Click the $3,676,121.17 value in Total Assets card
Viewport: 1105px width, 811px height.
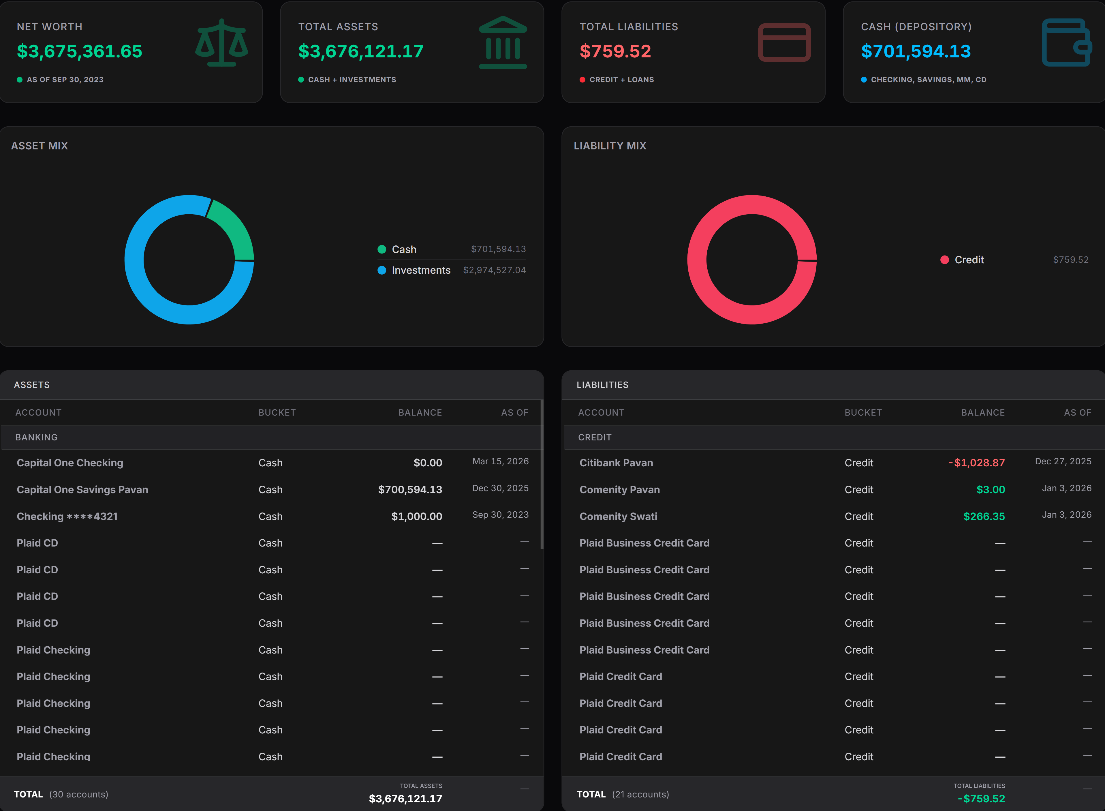click(x=361, y=51)
